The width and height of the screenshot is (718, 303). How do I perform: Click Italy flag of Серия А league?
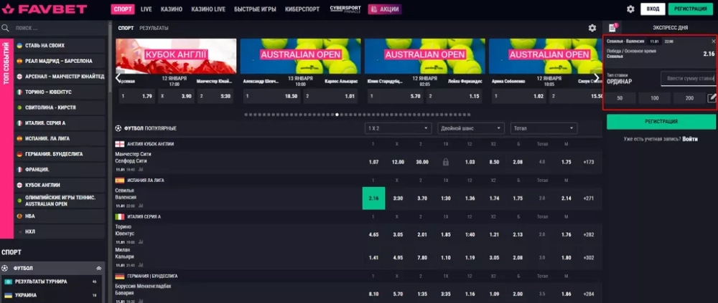coord(119,216)
